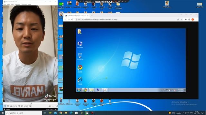Click the Windows Start button on the taskbar
This screenshot has height=115, width=206.
click(3, 113)
